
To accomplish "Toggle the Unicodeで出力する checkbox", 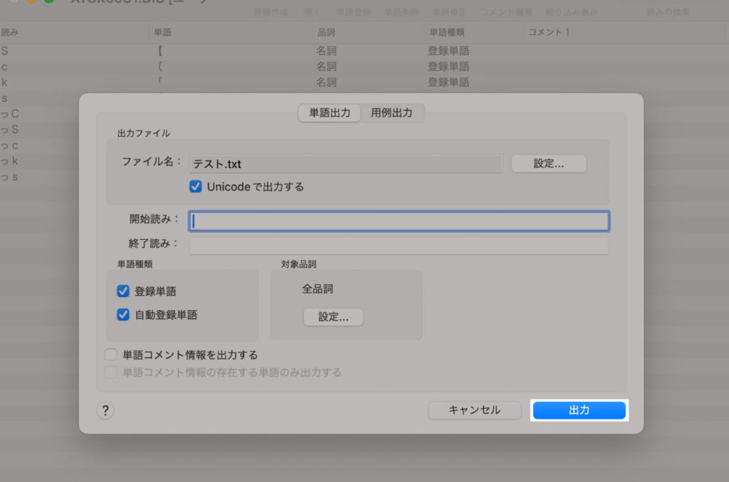I will [195, 187].
